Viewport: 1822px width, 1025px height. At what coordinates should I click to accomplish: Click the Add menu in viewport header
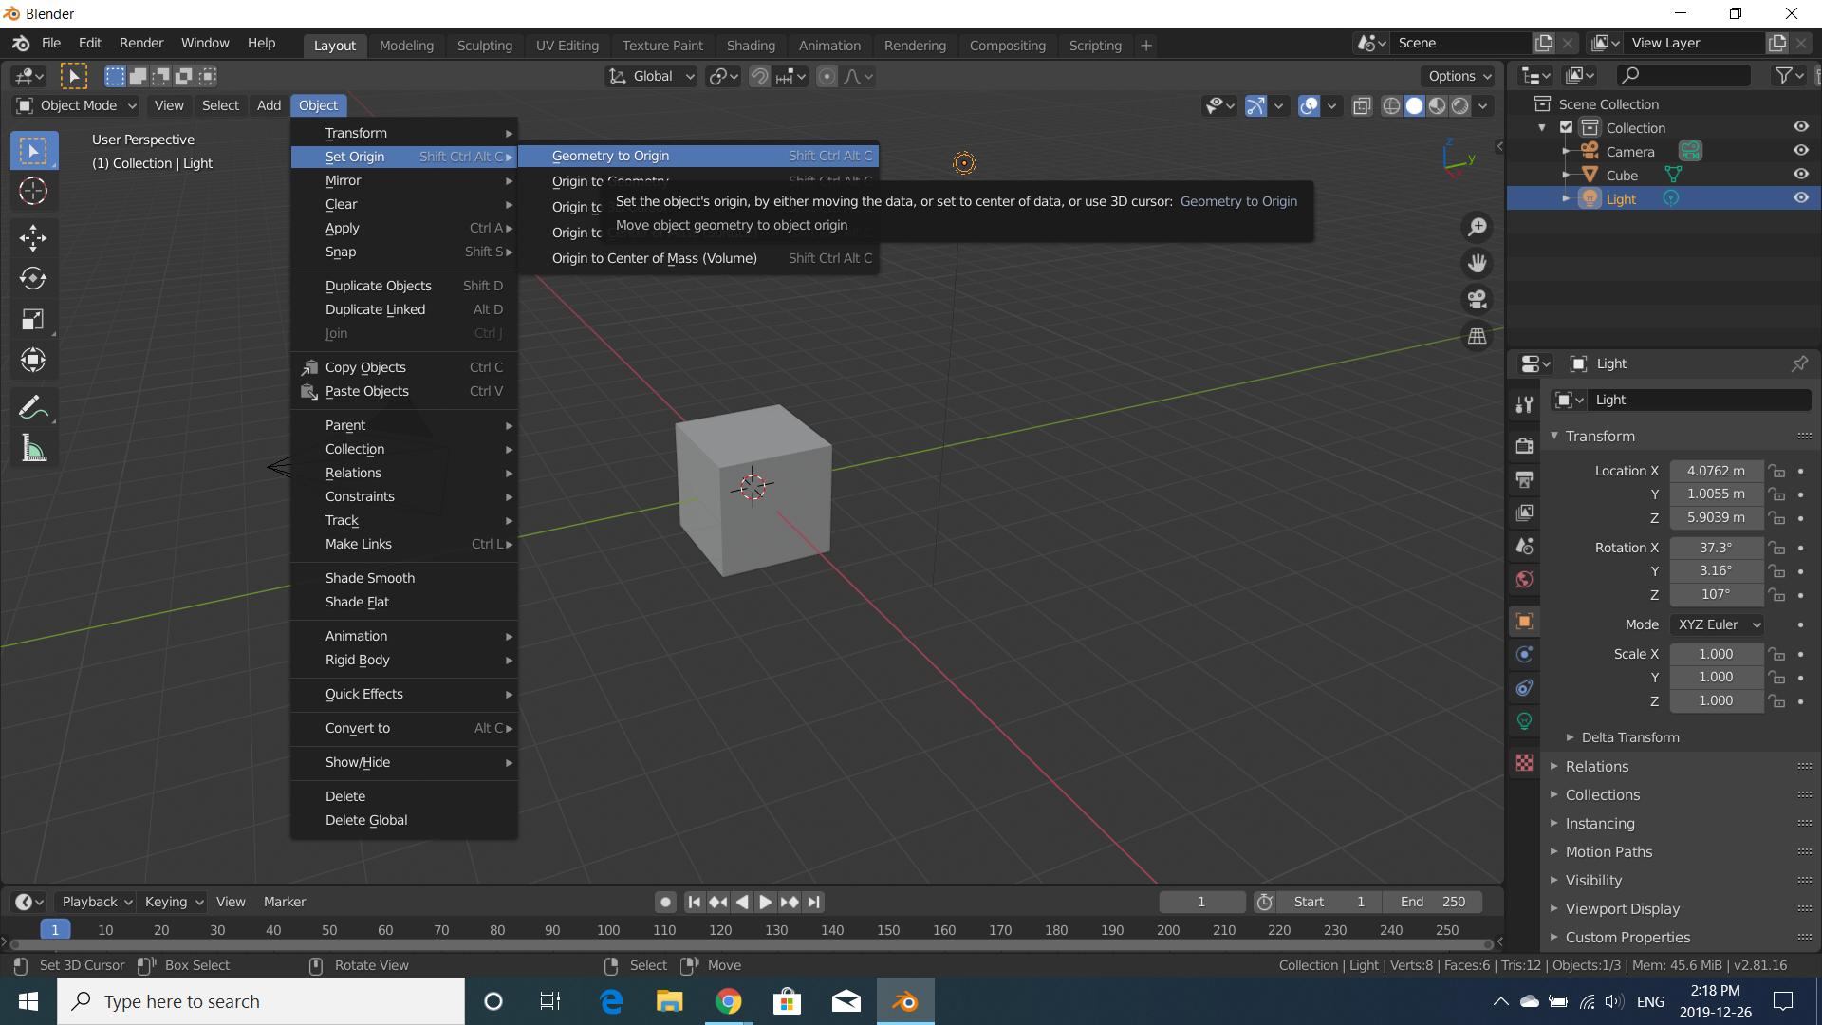(269, 105)
